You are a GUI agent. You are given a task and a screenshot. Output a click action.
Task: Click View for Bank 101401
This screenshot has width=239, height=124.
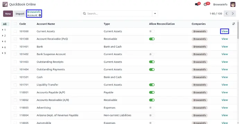pos(224,46)
